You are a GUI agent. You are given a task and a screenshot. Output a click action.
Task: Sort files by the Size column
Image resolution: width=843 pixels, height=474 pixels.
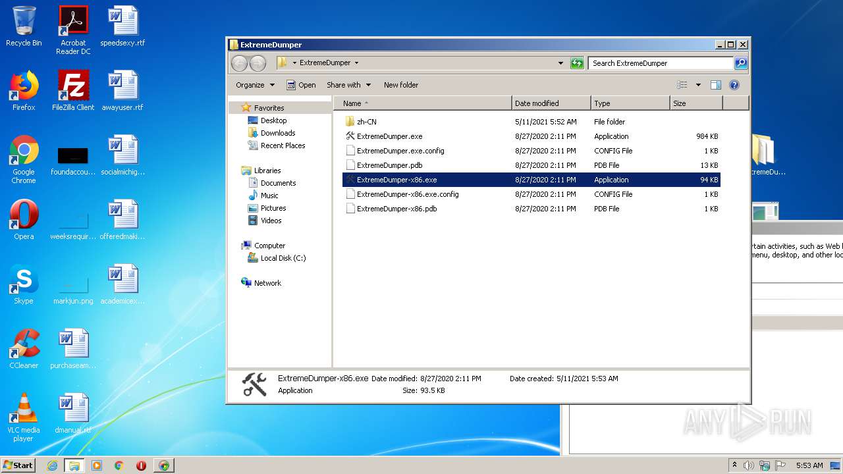(x=696, y=103)
